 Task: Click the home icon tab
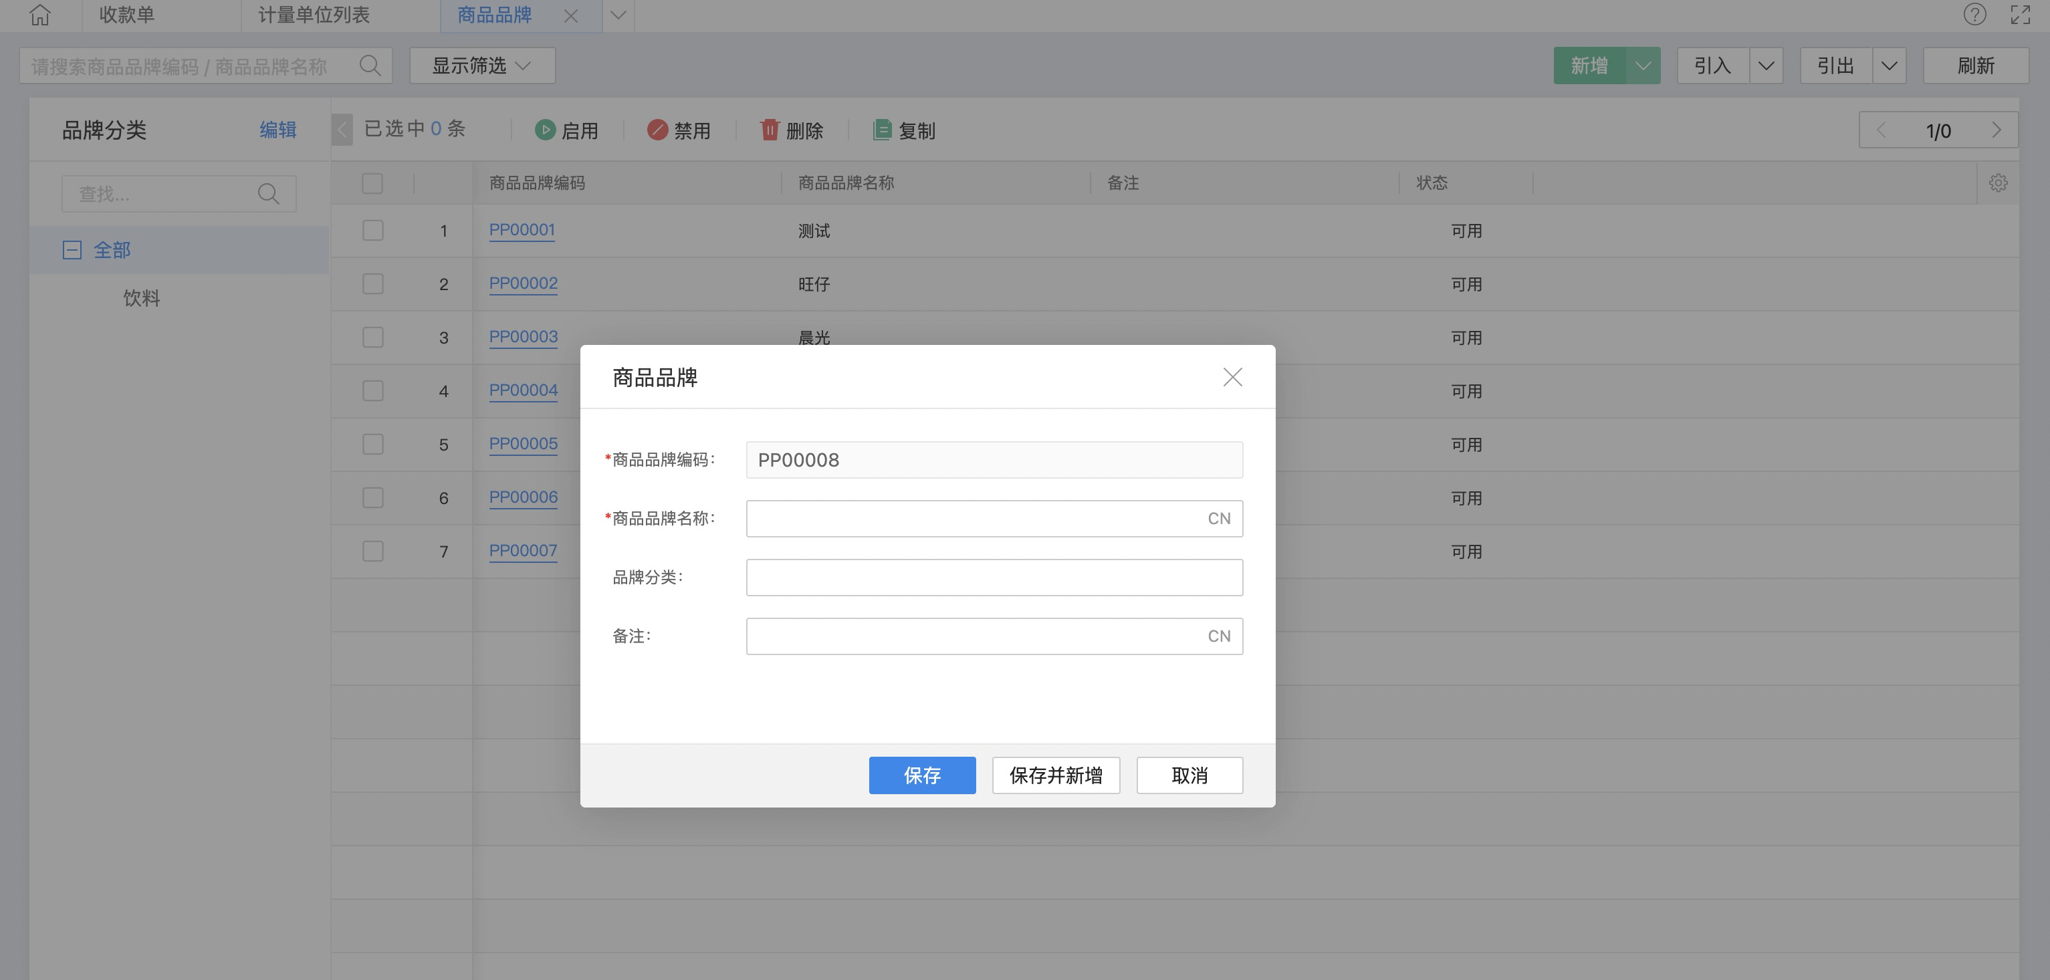[x=40, y=15]
